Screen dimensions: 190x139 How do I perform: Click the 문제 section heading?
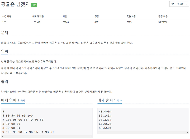[4, 33]
